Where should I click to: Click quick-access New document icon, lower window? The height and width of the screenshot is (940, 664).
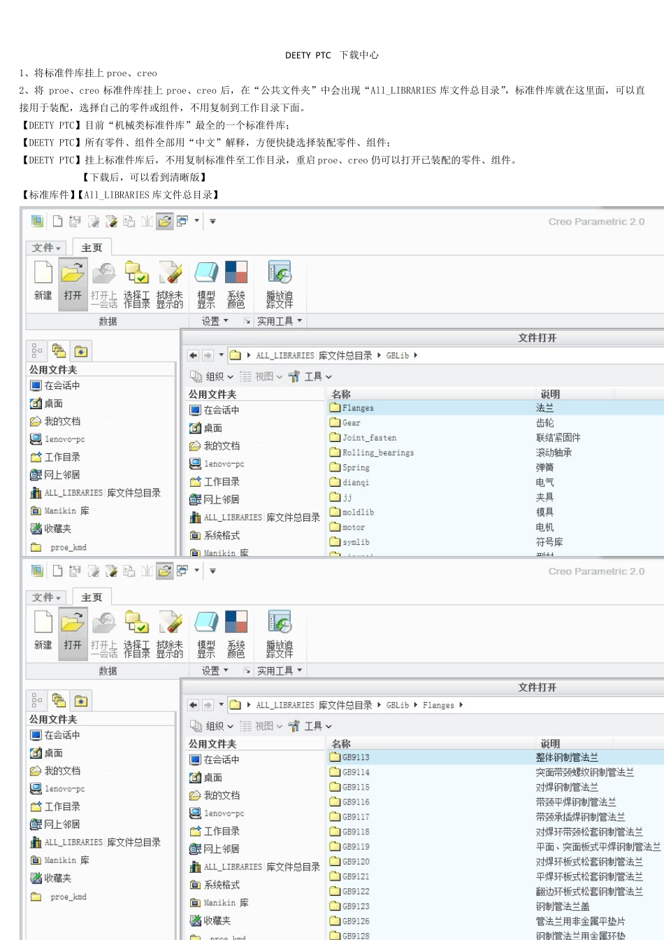click(x=57, y=571)
